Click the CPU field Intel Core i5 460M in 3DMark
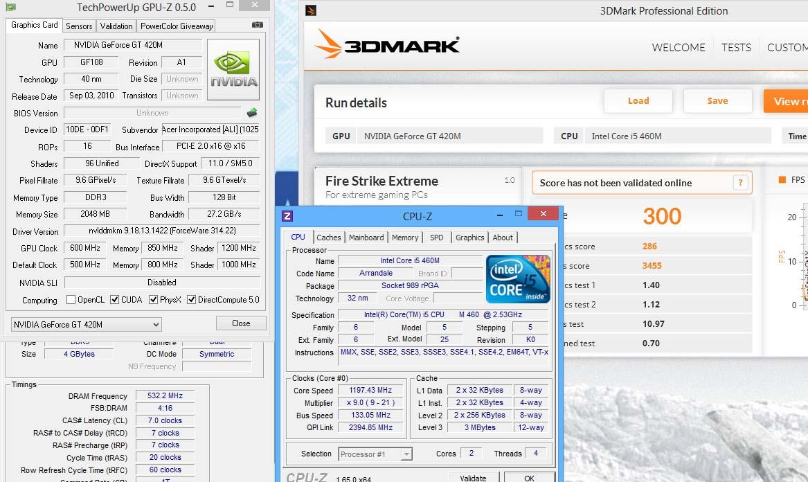 tap(678, 136)
